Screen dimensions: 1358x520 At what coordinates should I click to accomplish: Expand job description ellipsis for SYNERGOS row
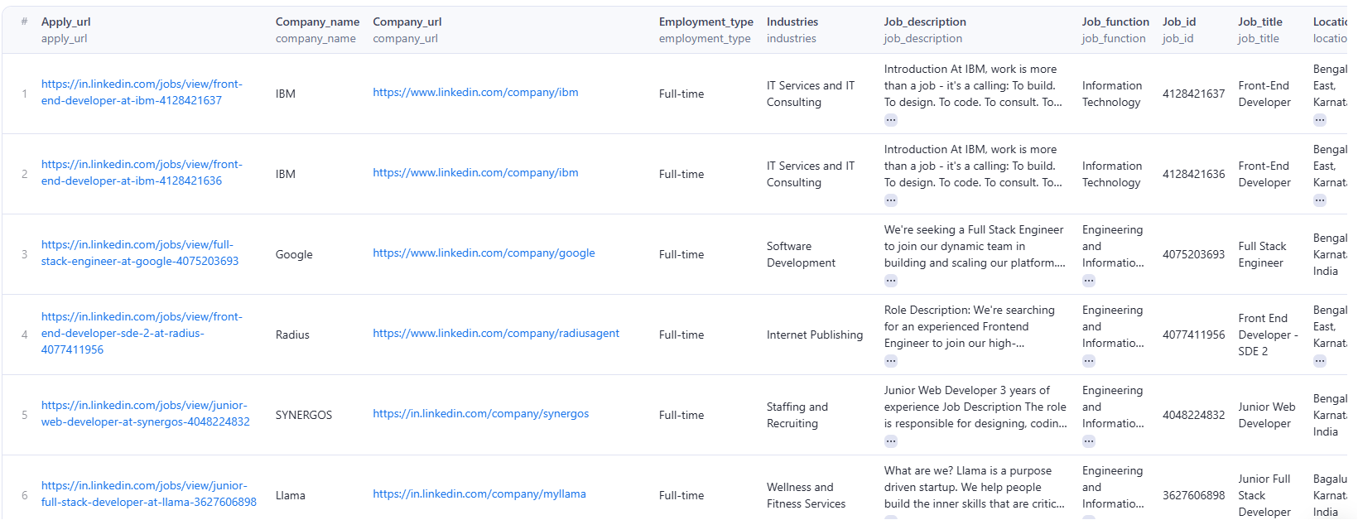[x=890, y=441]
